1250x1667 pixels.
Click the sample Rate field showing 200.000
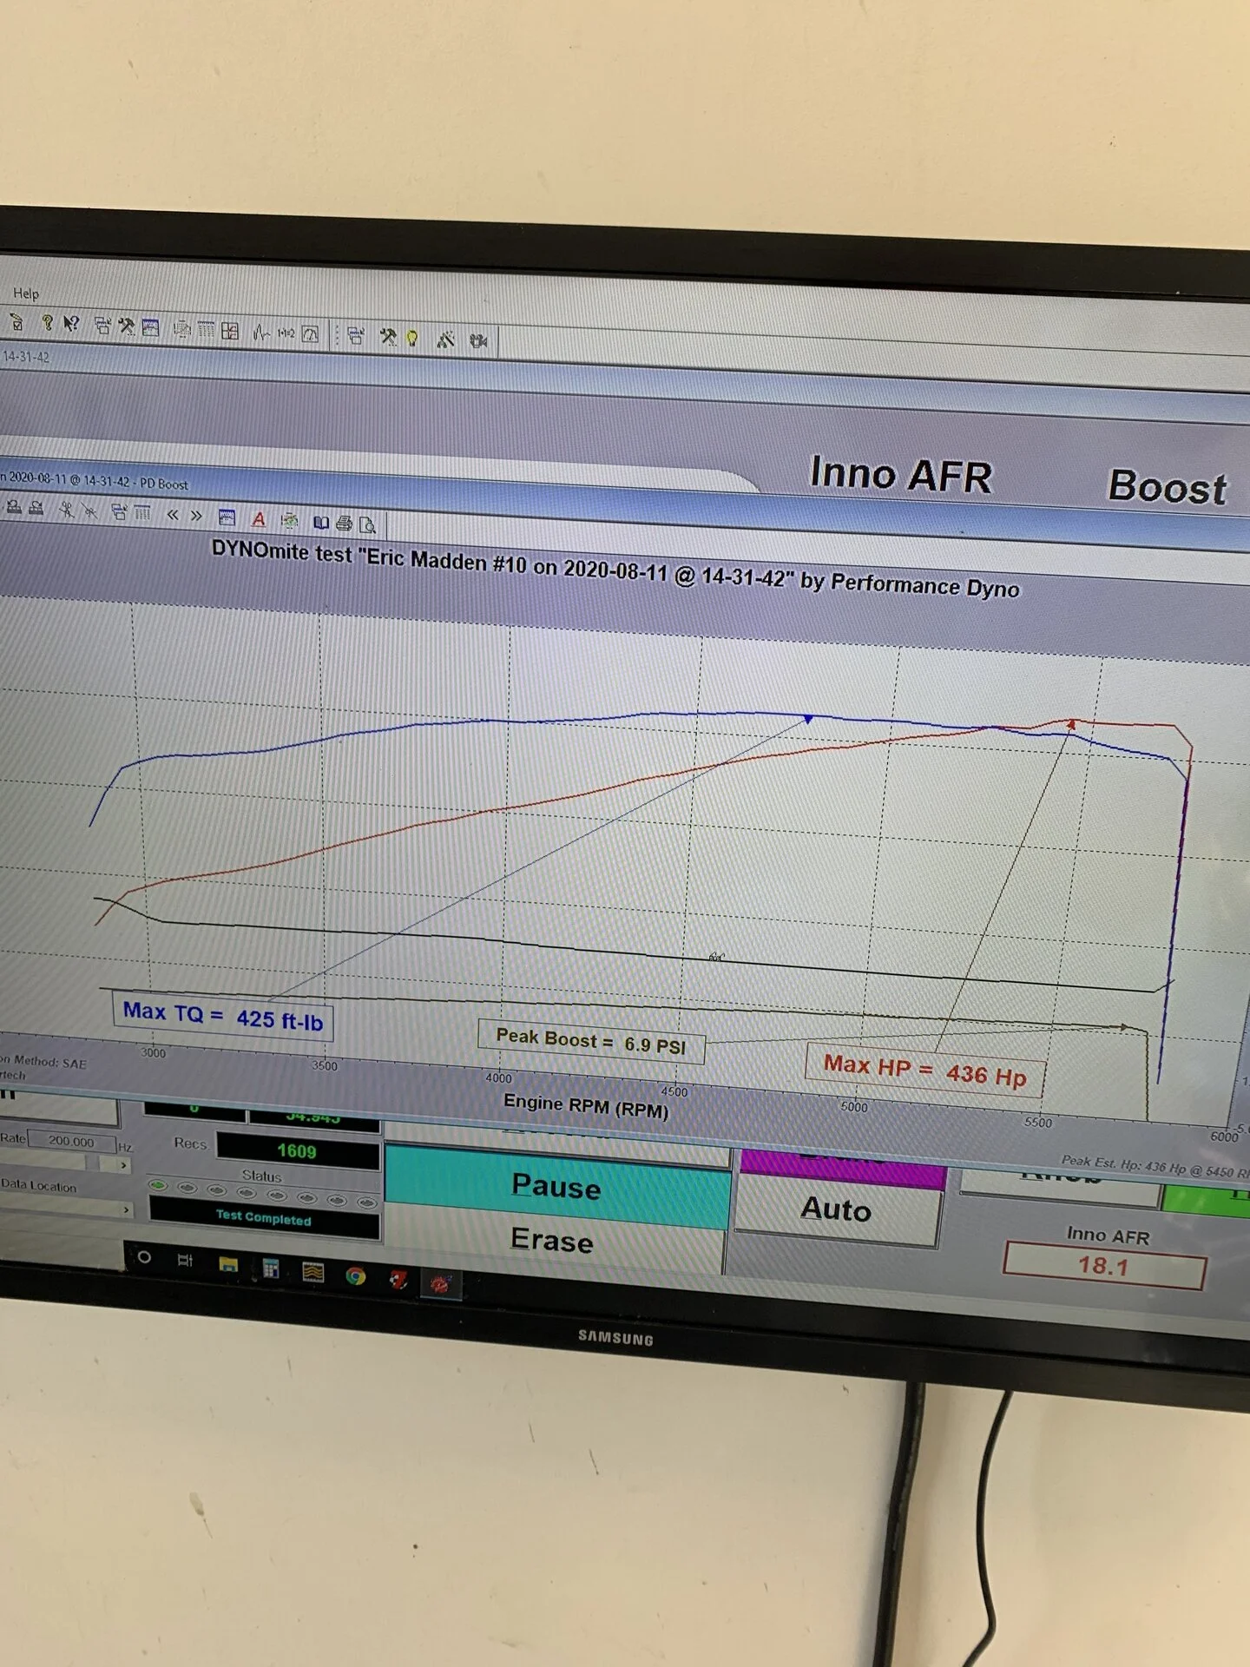[72, 1141]
